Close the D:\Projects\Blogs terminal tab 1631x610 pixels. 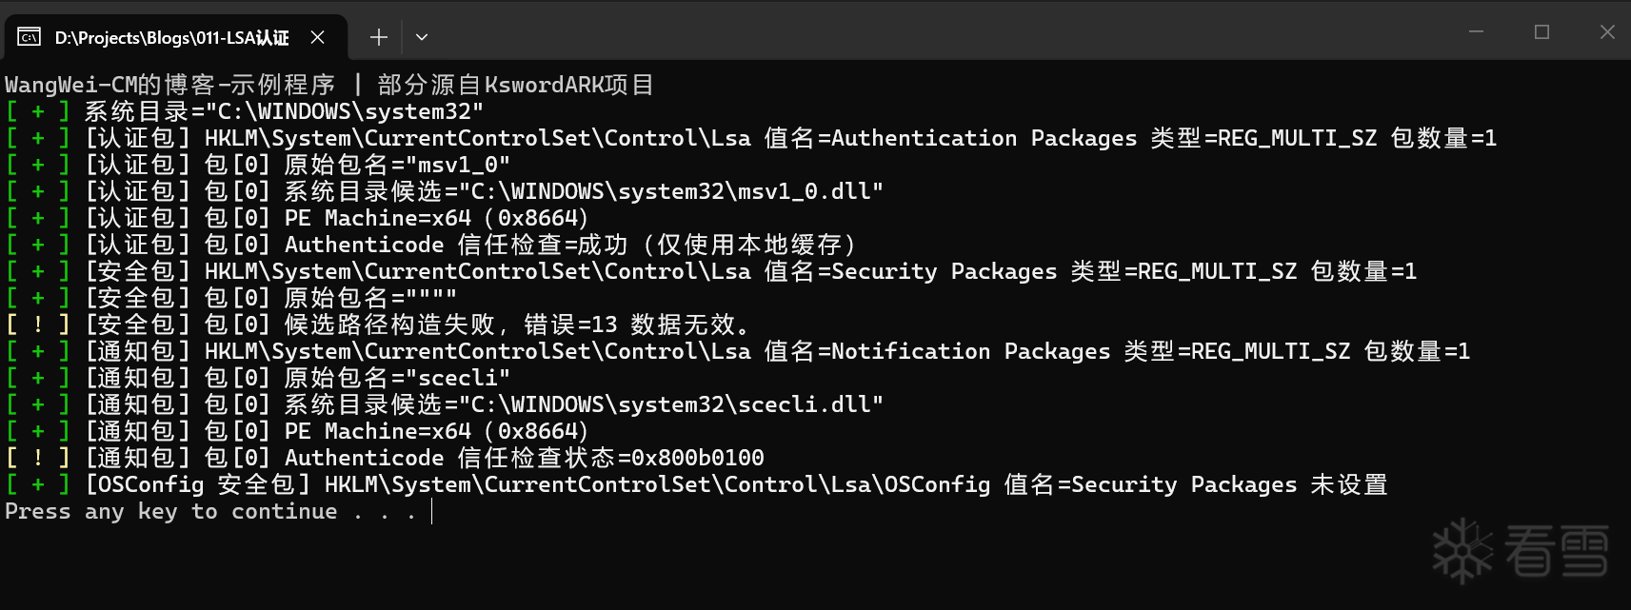tap(318, 37)
